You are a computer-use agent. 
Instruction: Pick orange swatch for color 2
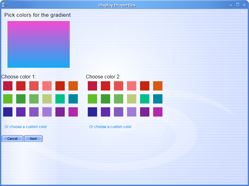click(x=158, y=86)
